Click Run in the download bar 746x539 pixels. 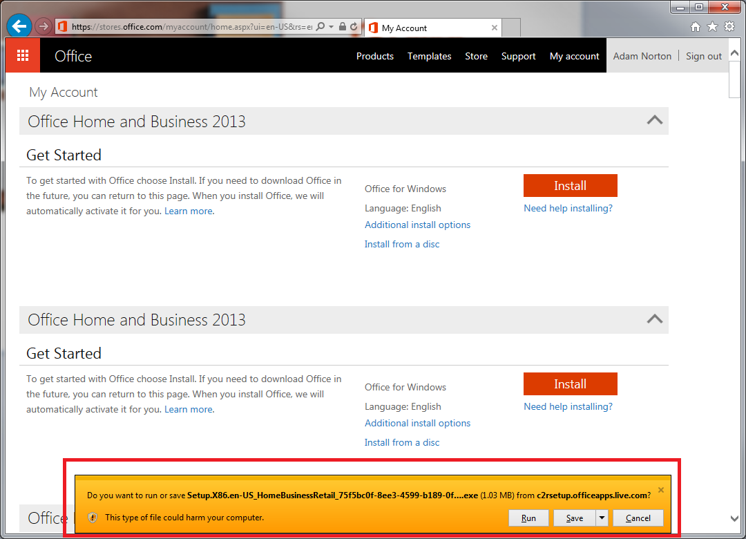pos(528,518)
